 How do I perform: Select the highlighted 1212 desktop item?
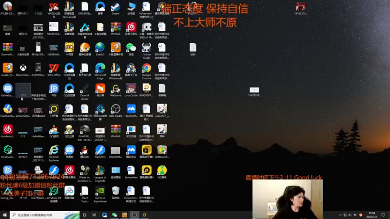coord(23,90)
